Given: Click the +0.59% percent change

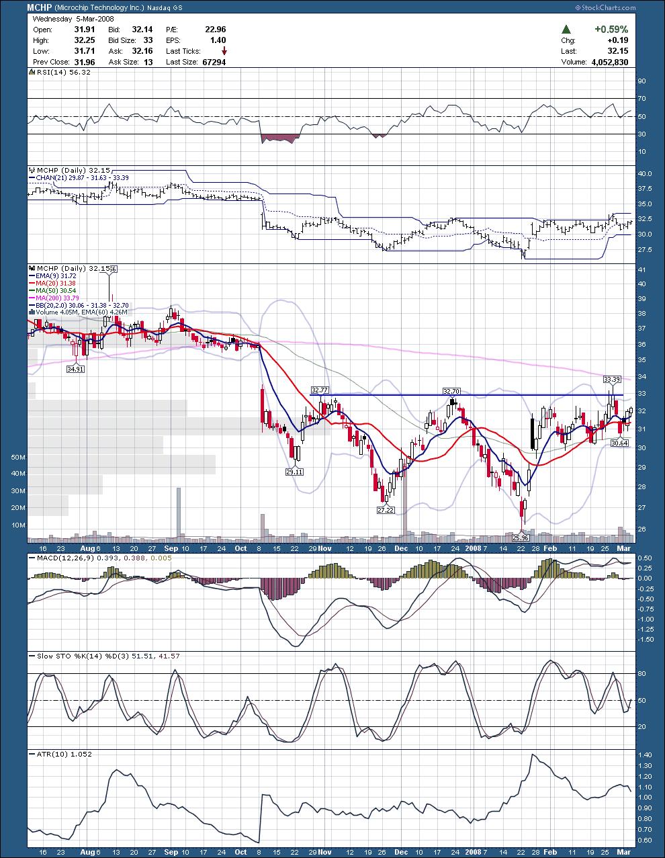Looking at the screenshot, I should pyautogui.click(x=611, y=30).
